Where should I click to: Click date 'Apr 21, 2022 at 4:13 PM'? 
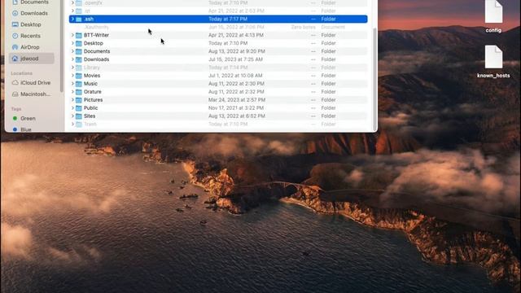click(236, 35)
